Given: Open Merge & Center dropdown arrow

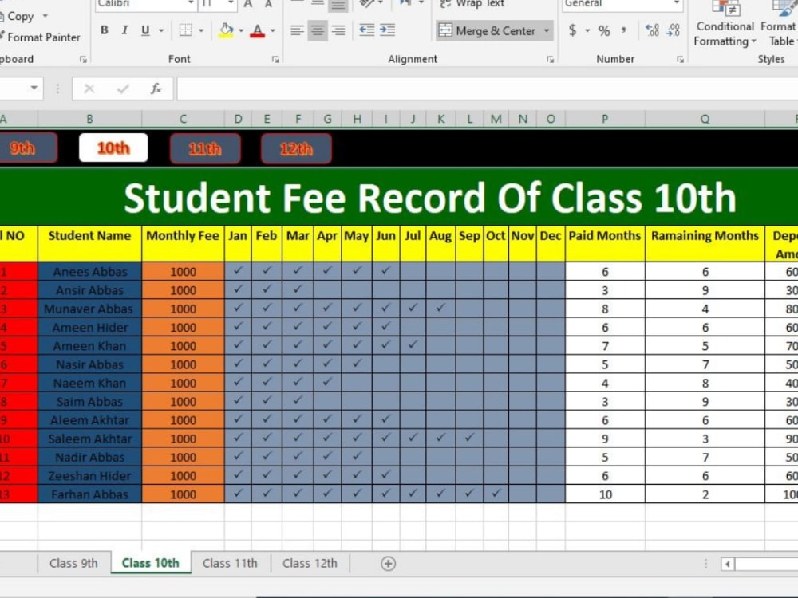Looking at the screenshot, I should pos(547,31).
